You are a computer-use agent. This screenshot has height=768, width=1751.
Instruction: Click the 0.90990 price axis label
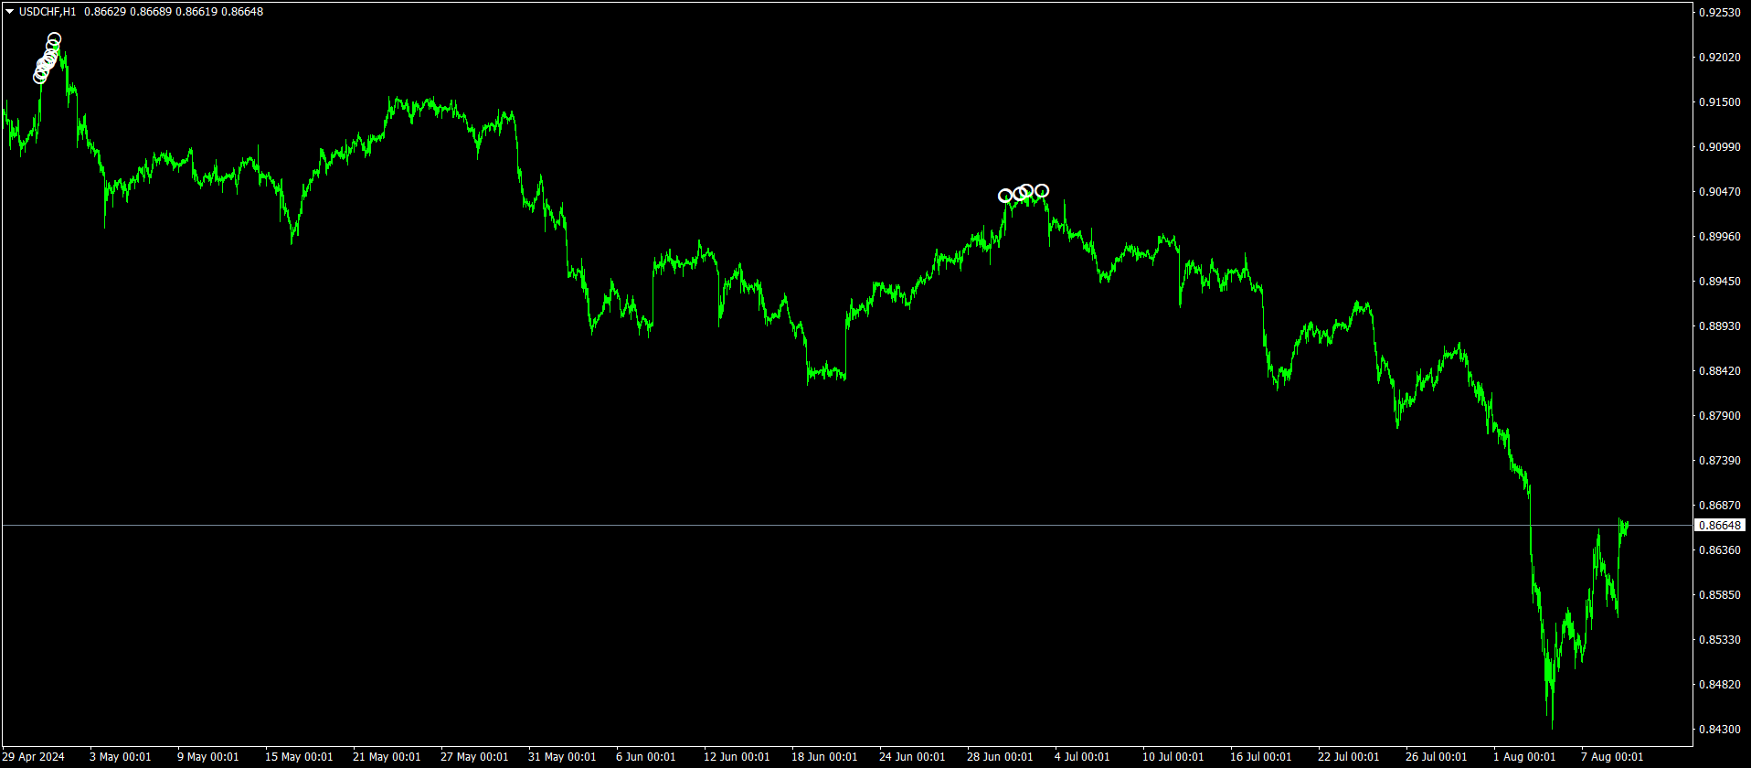click(x=1719, y=147)
